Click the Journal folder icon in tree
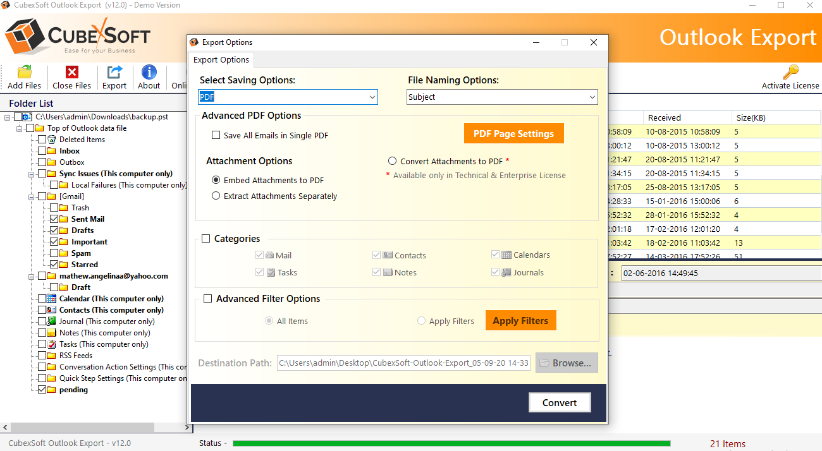 point(52,322)
